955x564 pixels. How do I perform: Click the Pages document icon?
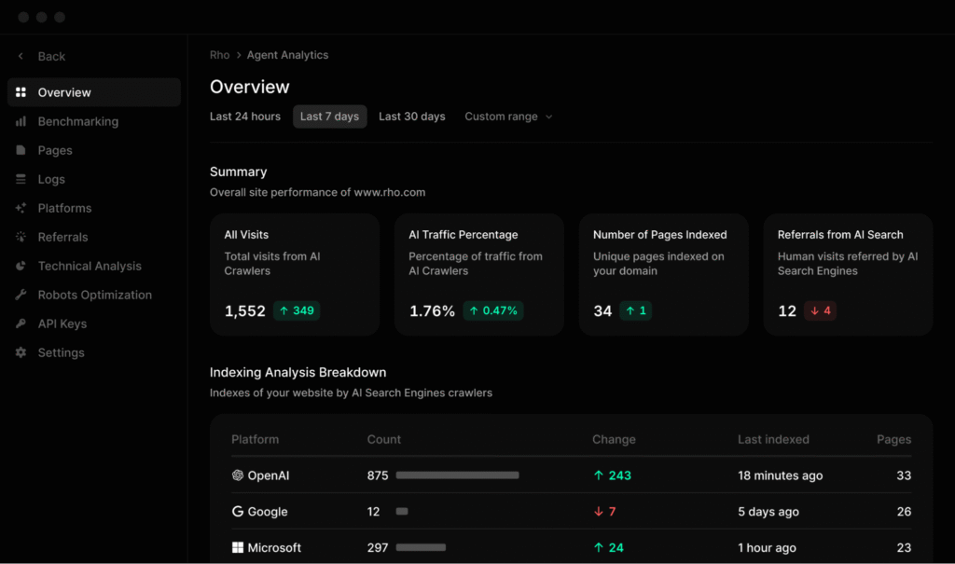coord(21,150)
